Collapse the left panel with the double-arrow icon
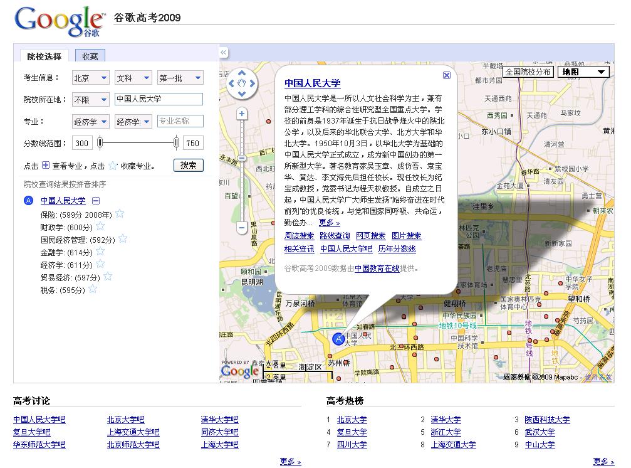The image size is (631, 468). (224, 53)
